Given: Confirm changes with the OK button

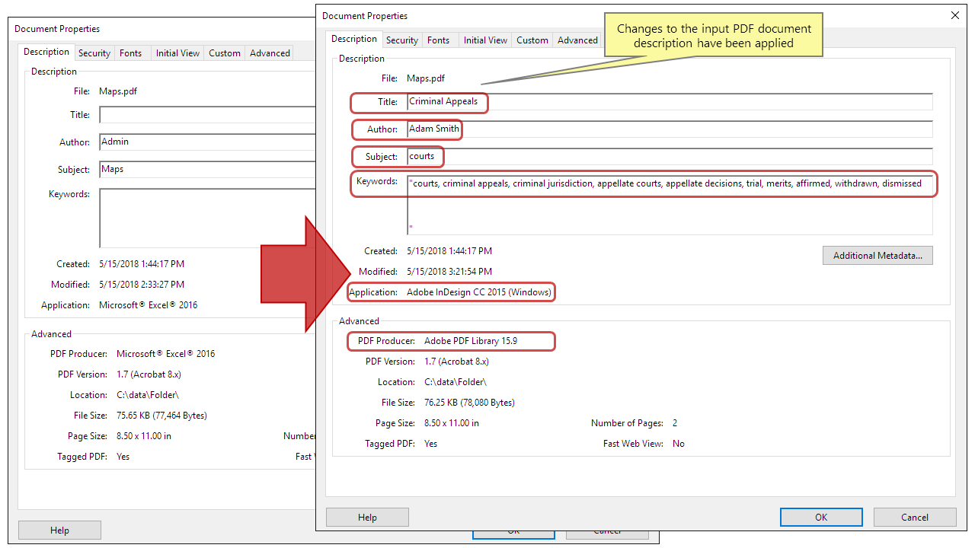Looking at the screenshot, I should point(821,517).
